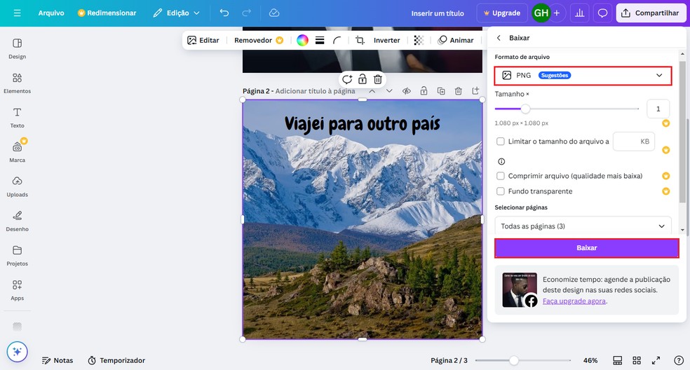Screen dimensions: 690x370
Task: Enter fullscreen presentation mode icon
Action: [656, 360]
